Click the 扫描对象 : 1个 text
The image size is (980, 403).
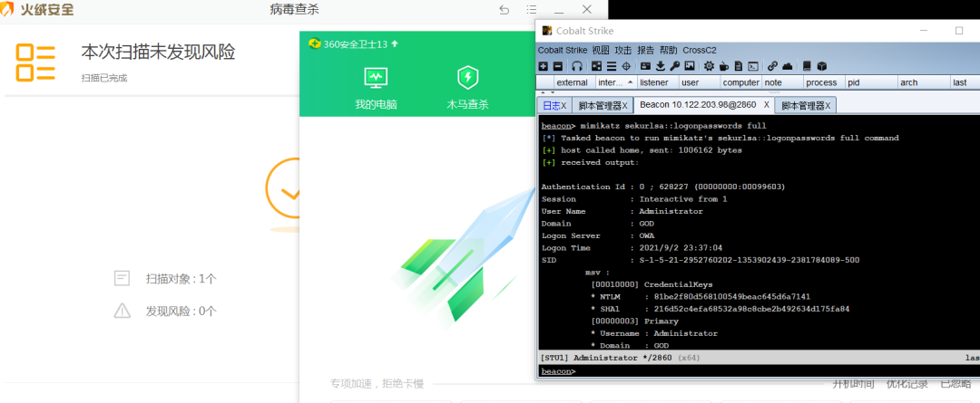pos(181,279)
